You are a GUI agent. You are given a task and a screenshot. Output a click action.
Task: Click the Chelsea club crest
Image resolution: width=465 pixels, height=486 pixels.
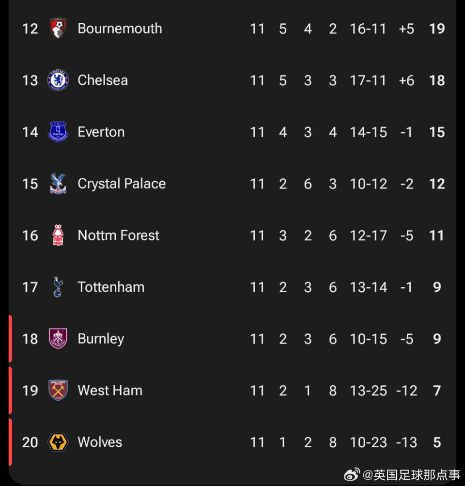(58, 80)
